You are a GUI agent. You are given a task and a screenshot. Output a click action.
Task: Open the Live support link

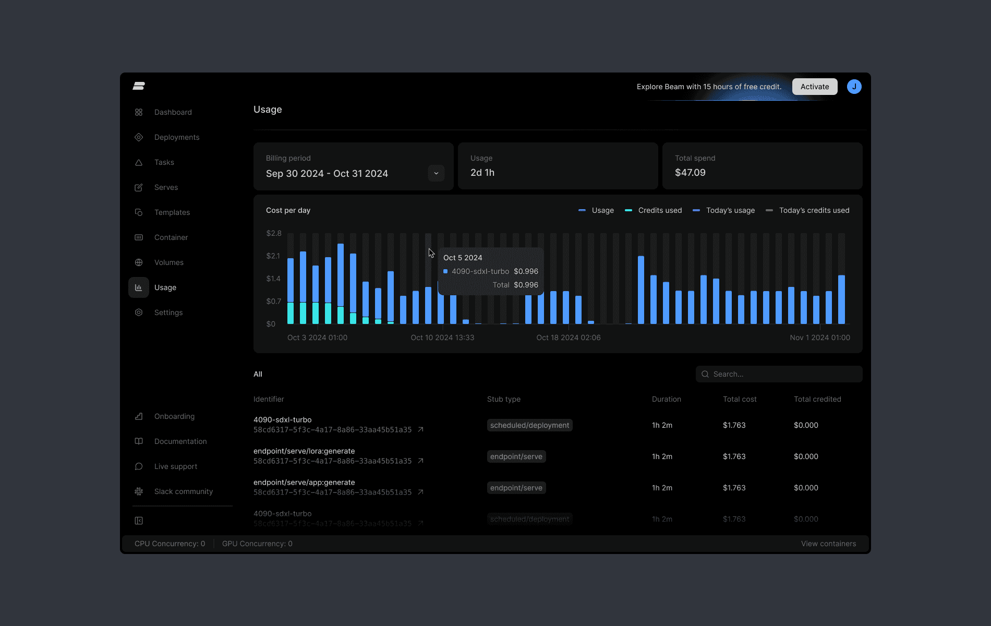click(176, 466)
